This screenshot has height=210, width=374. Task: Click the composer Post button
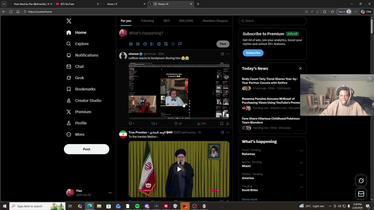pos(223,44)
